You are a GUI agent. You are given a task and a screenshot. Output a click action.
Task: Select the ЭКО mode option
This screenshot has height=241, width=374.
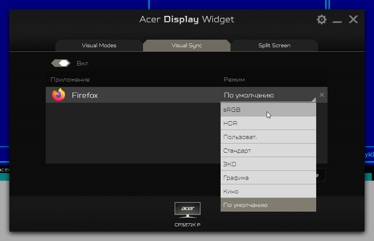268,164
